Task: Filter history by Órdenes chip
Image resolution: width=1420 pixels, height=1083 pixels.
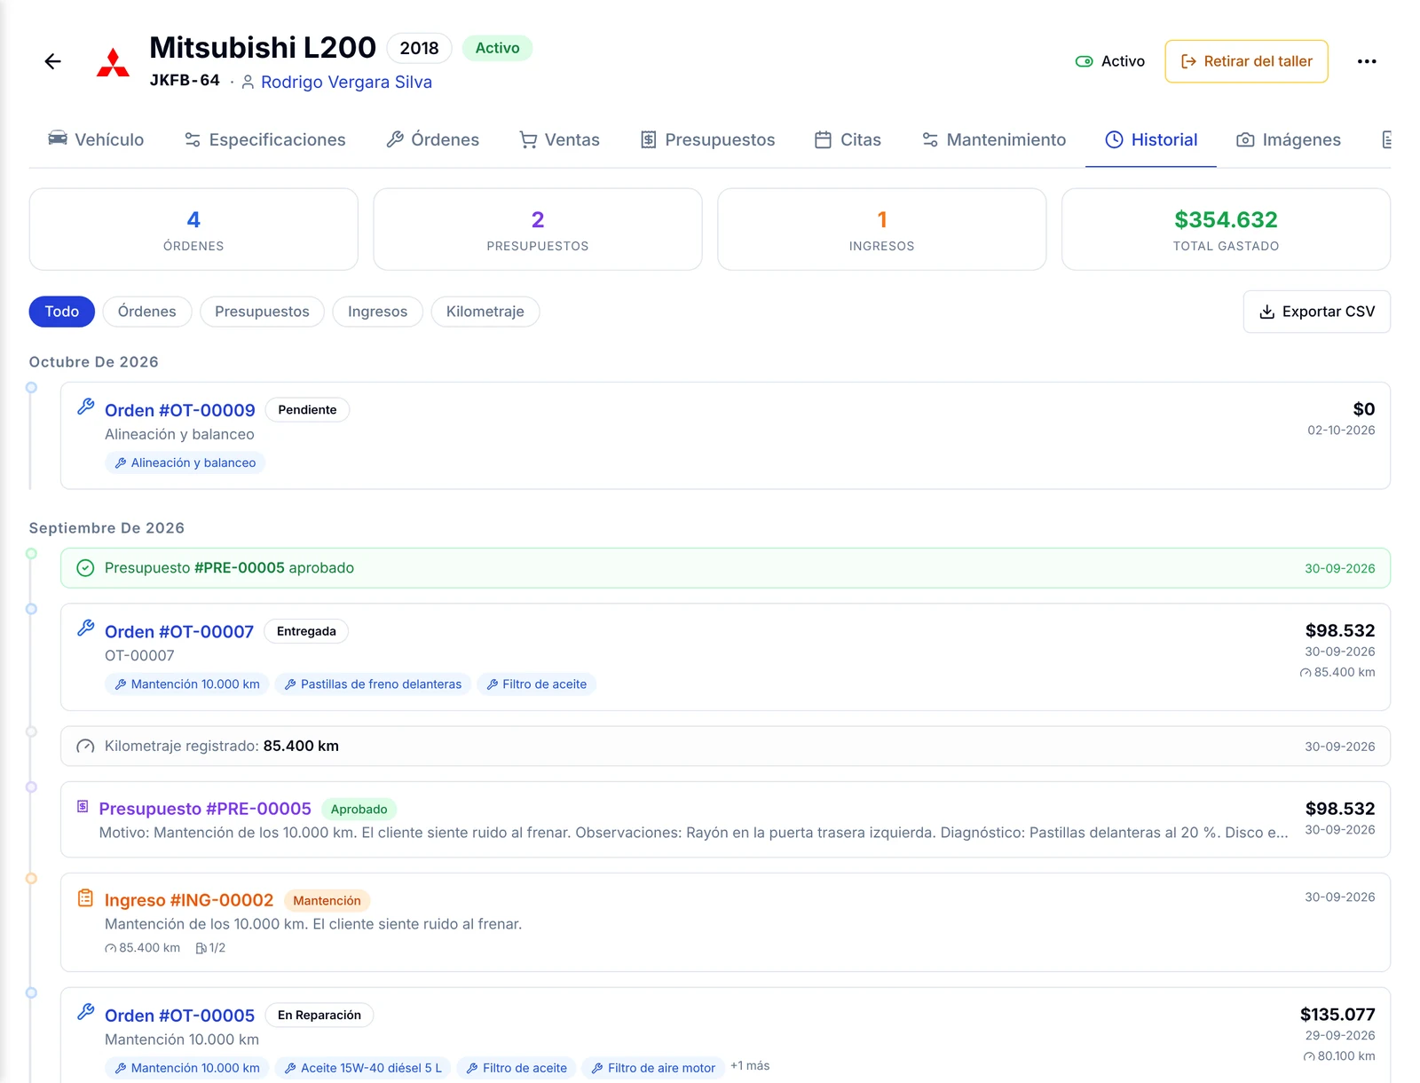Action: click(147, 312)
